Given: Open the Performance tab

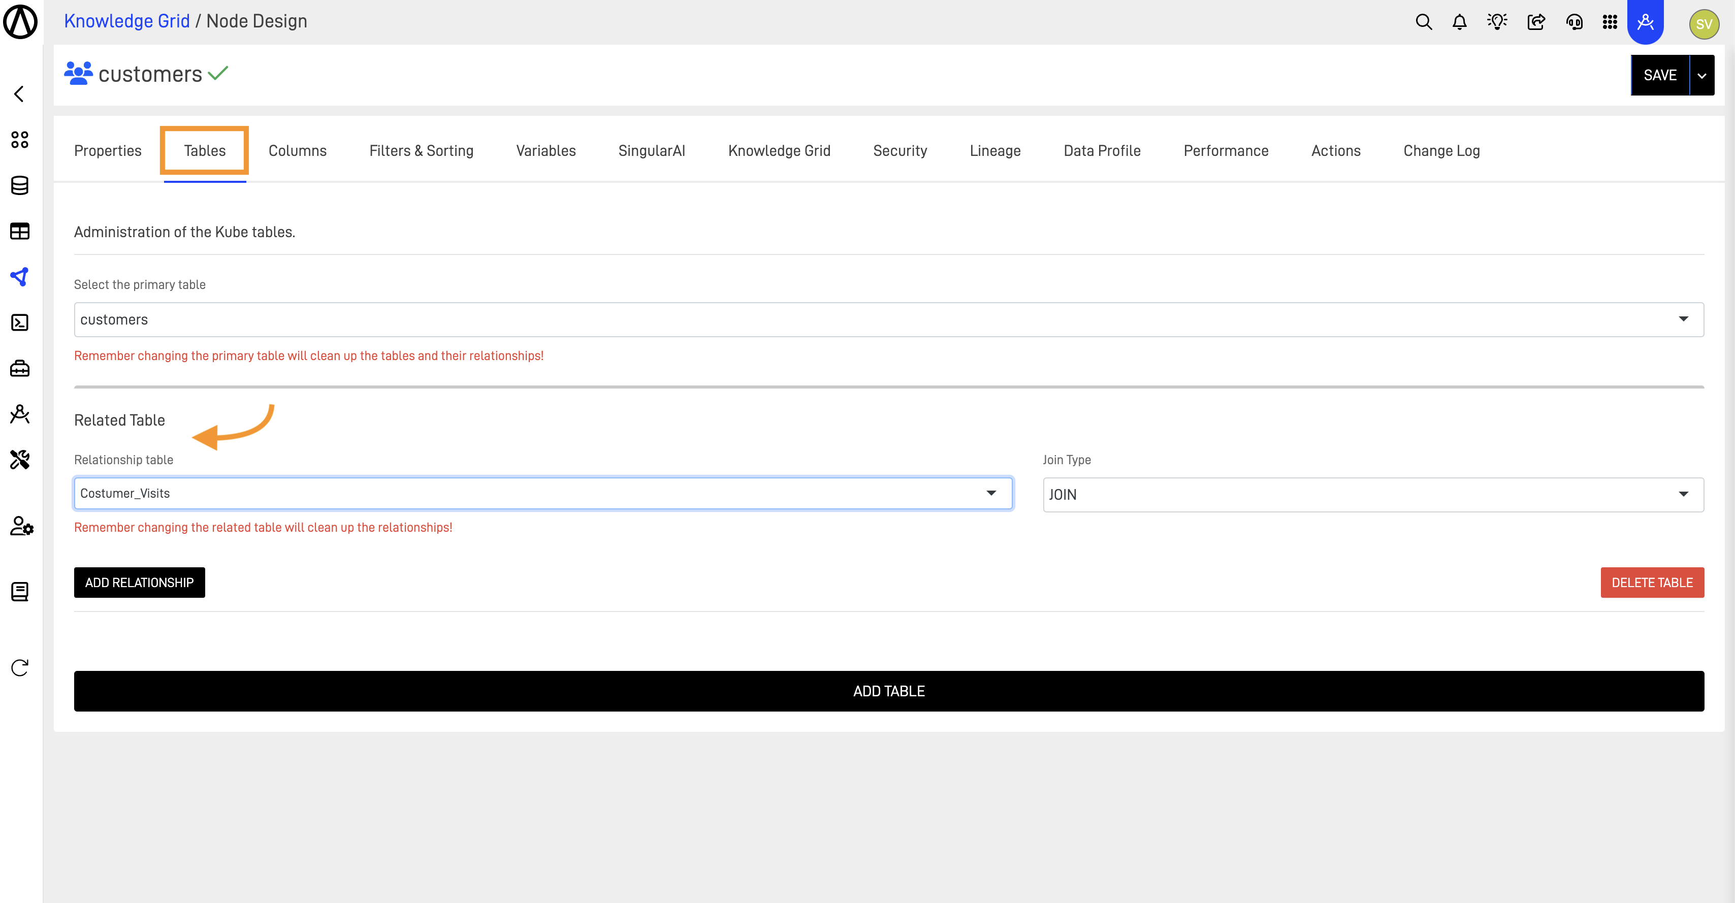Looking at the screenshot, I should pos(1227,151).
